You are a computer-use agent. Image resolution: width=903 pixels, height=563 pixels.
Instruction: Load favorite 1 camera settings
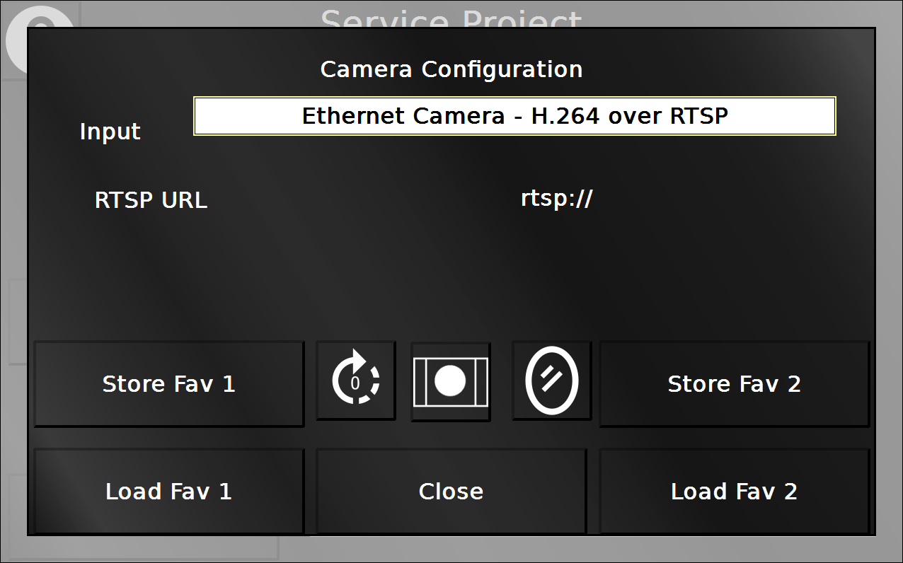click(x=168, y=492)
